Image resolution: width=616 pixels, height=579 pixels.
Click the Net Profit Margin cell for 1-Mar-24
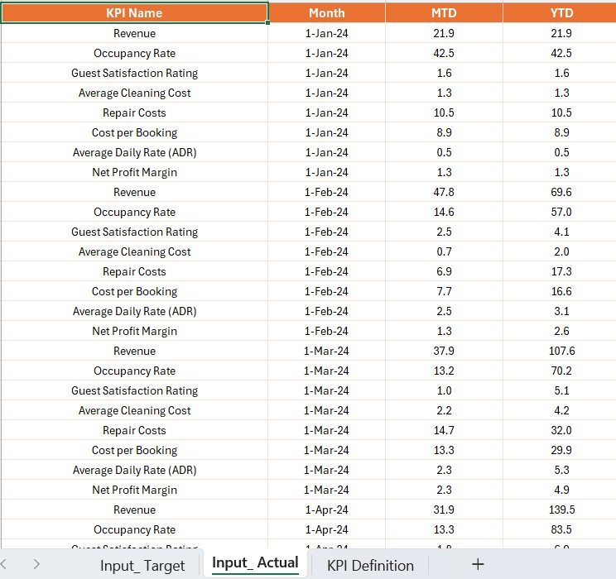[134, 490]
